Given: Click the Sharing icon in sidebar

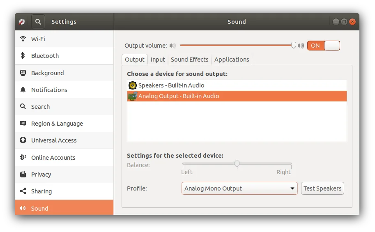Looking at the screenshot, I should point(23,191).
